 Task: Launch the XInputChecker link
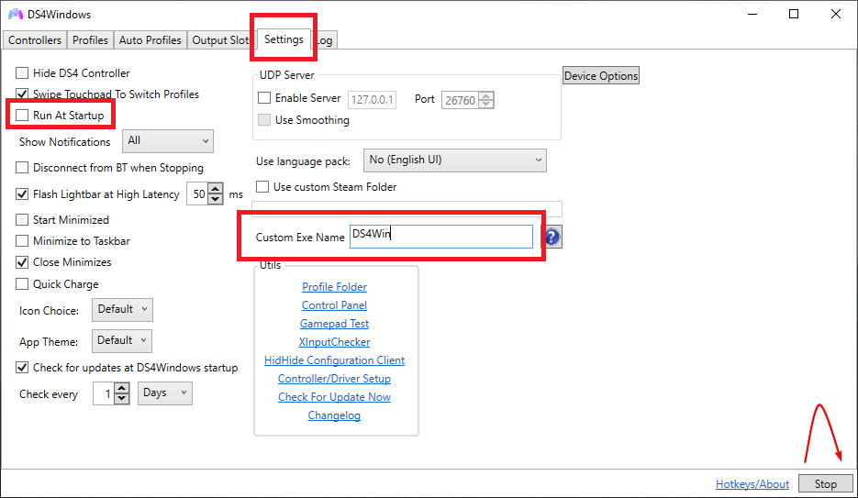pos(334,342)
